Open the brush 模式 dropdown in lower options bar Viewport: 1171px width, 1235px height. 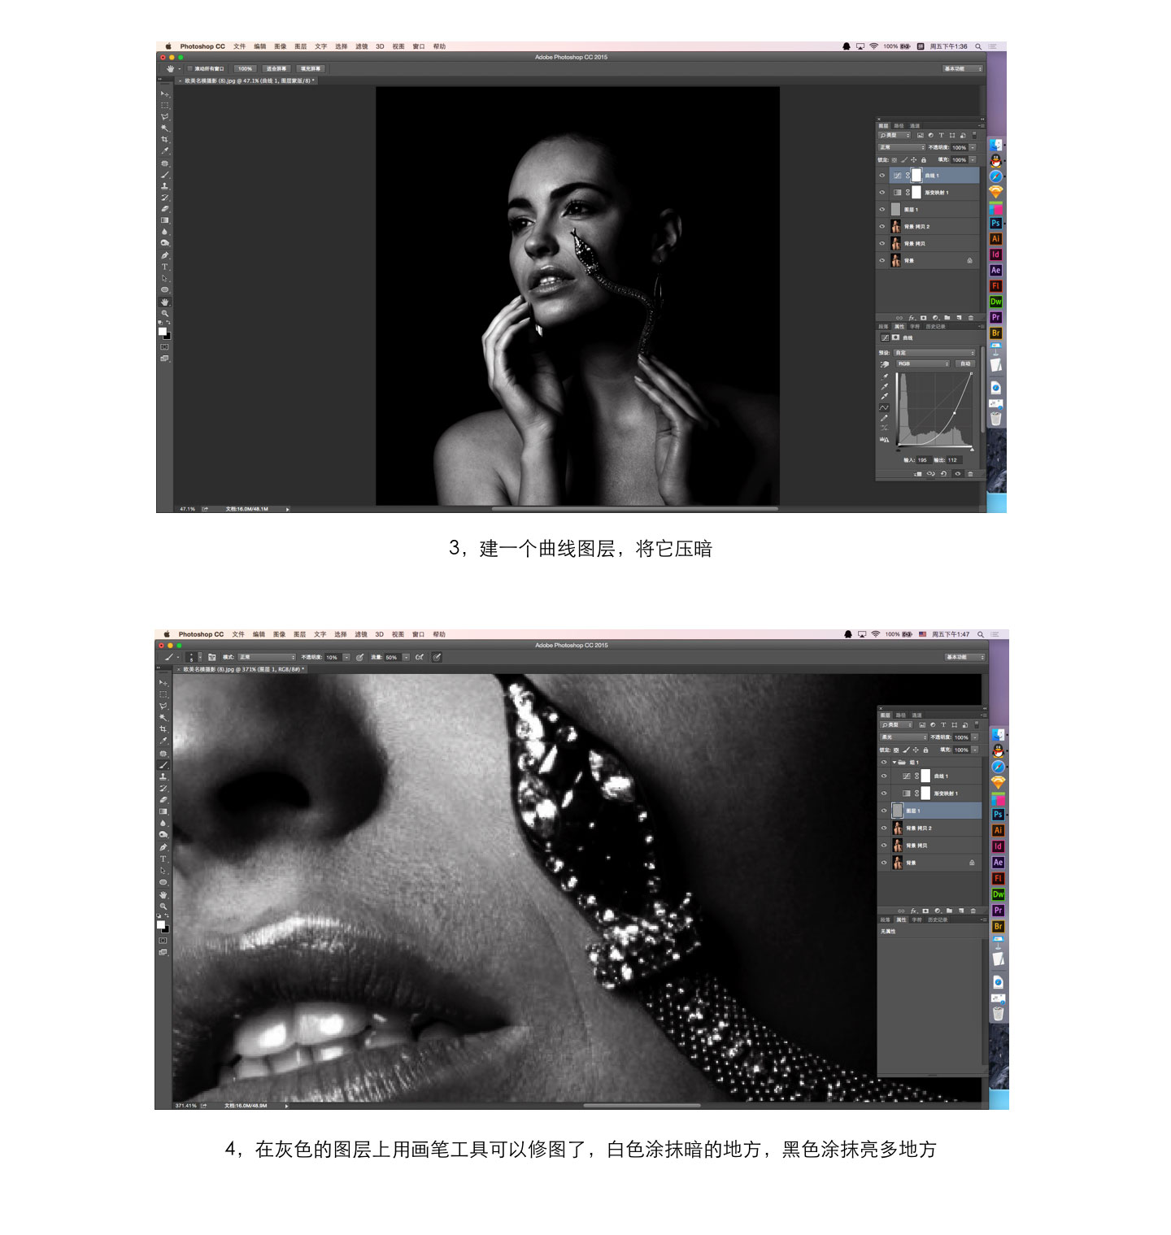point(267,657)
